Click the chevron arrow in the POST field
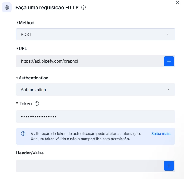This screenshot has height=179, width=184. click(x=168, y=34)
